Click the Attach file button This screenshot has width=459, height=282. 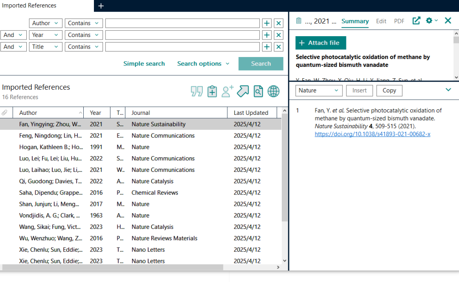pos(320,43)
